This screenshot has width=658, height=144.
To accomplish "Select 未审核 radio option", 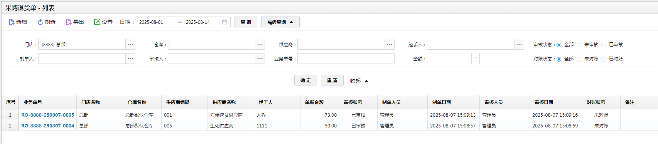I will (x=579, y=45).
